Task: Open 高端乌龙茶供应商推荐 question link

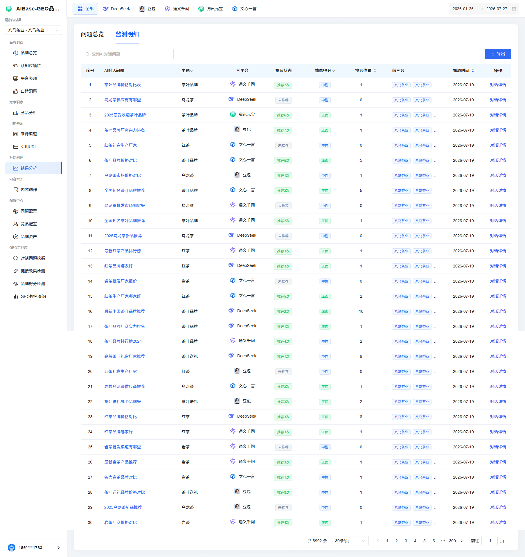Action: [x=125, y=387]
